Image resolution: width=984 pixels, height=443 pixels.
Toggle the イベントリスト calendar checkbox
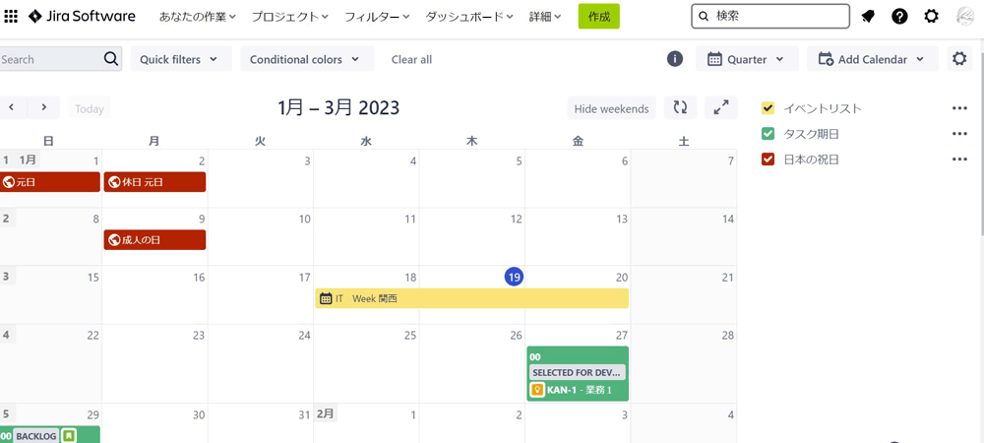769,108
